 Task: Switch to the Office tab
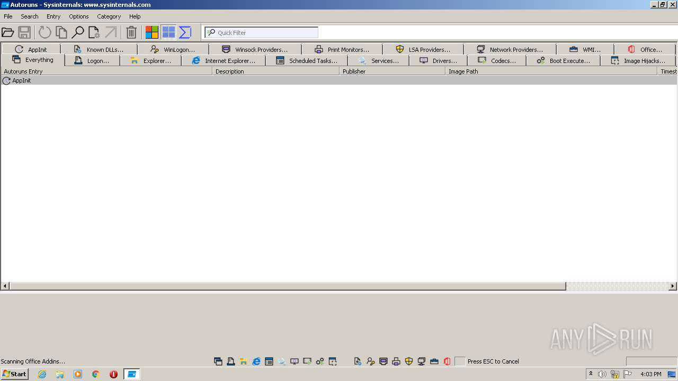[645, 49]
